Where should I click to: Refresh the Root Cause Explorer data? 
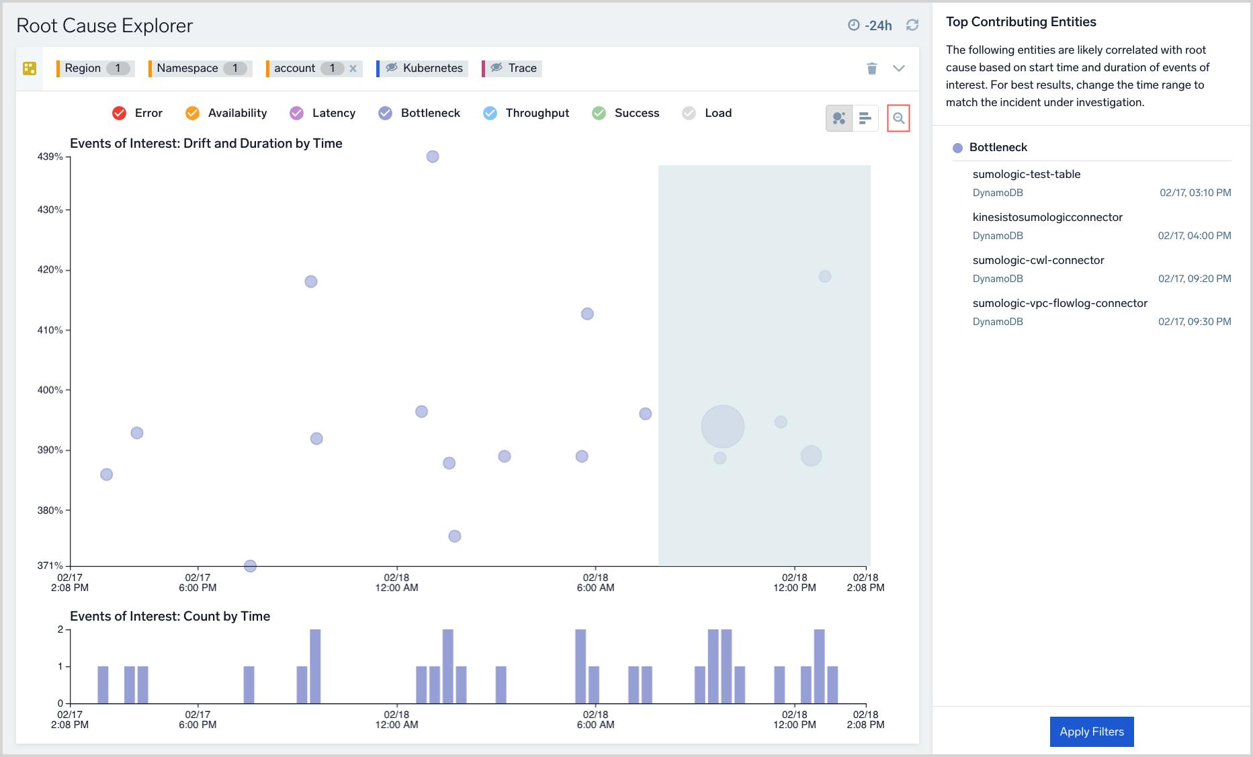tap(912, 26)
